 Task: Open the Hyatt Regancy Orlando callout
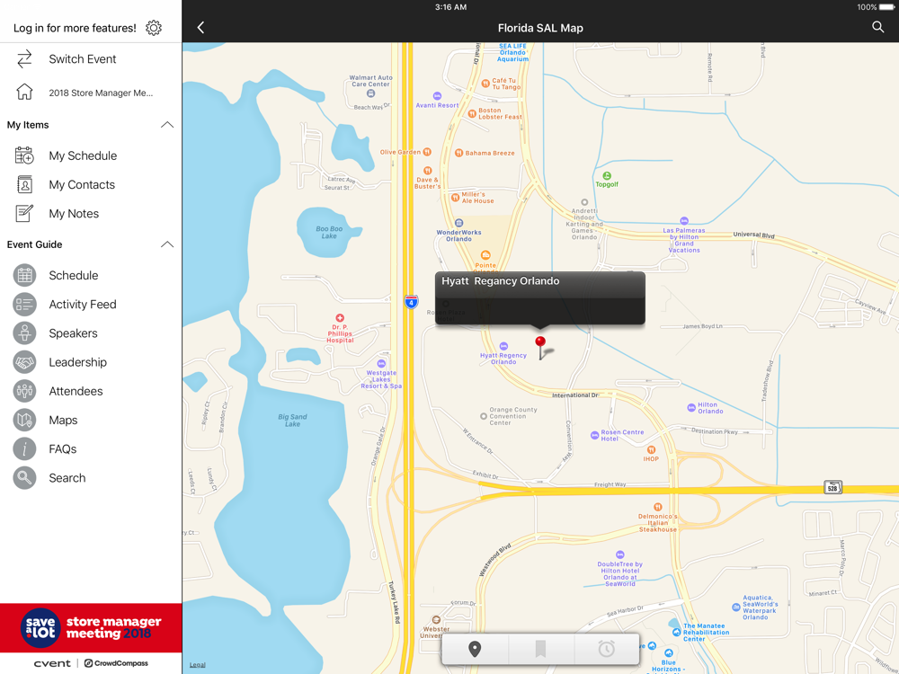pos(540,298)
